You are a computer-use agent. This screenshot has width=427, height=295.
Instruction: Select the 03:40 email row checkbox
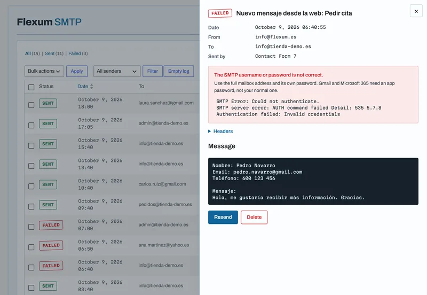click(x=31, y=288)
